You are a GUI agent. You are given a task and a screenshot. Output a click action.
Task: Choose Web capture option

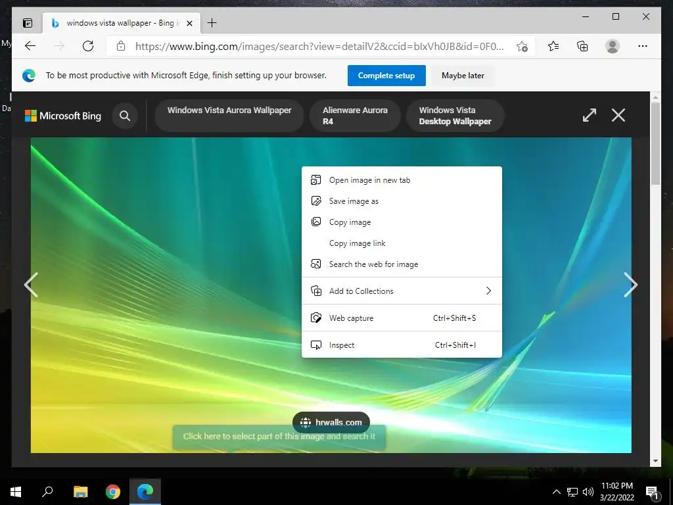[402, 318]
